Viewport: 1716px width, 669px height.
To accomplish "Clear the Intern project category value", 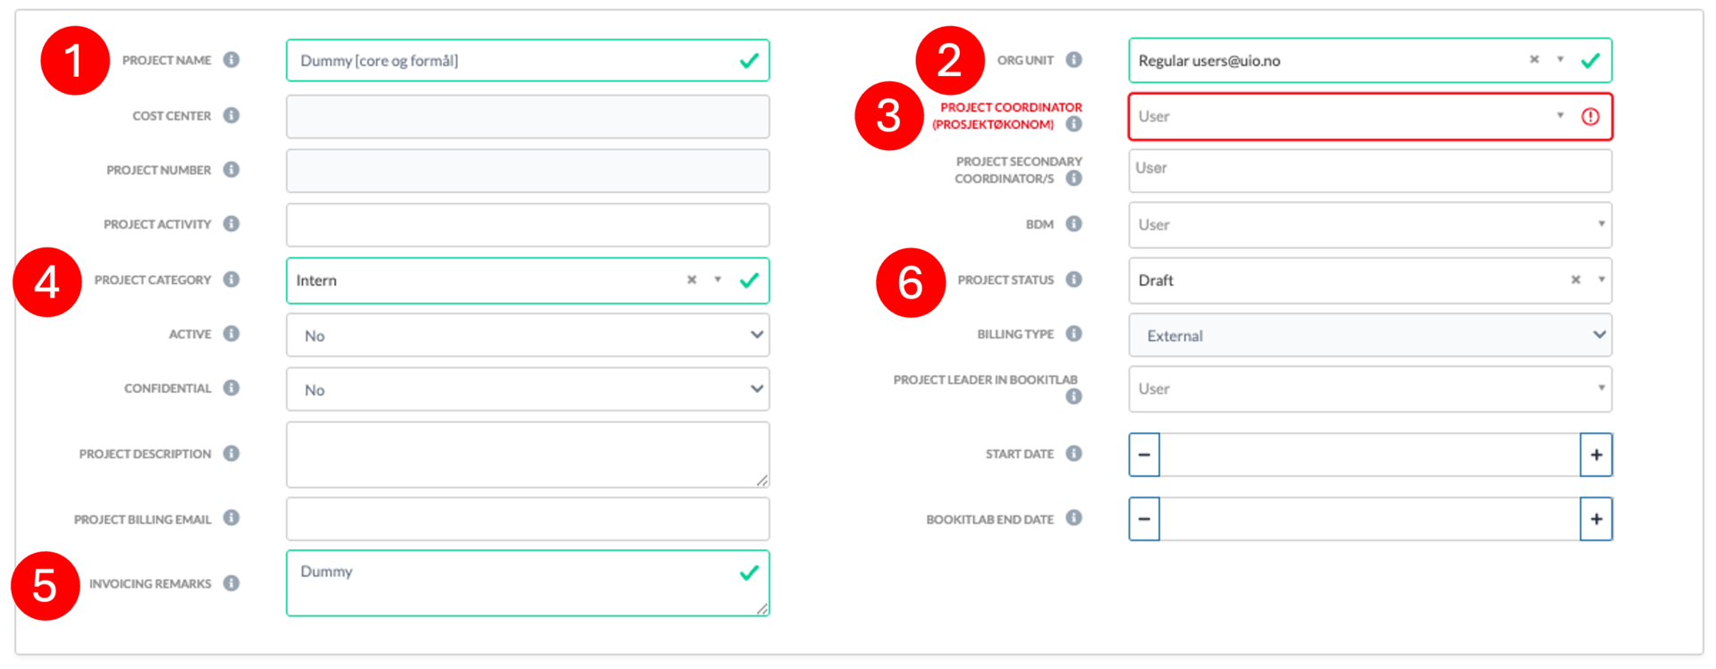I will (692, 280).
